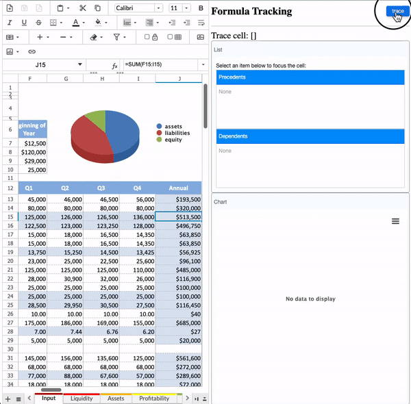
Task: Open the Calibri font family dropdown
Action: (158, 8)
